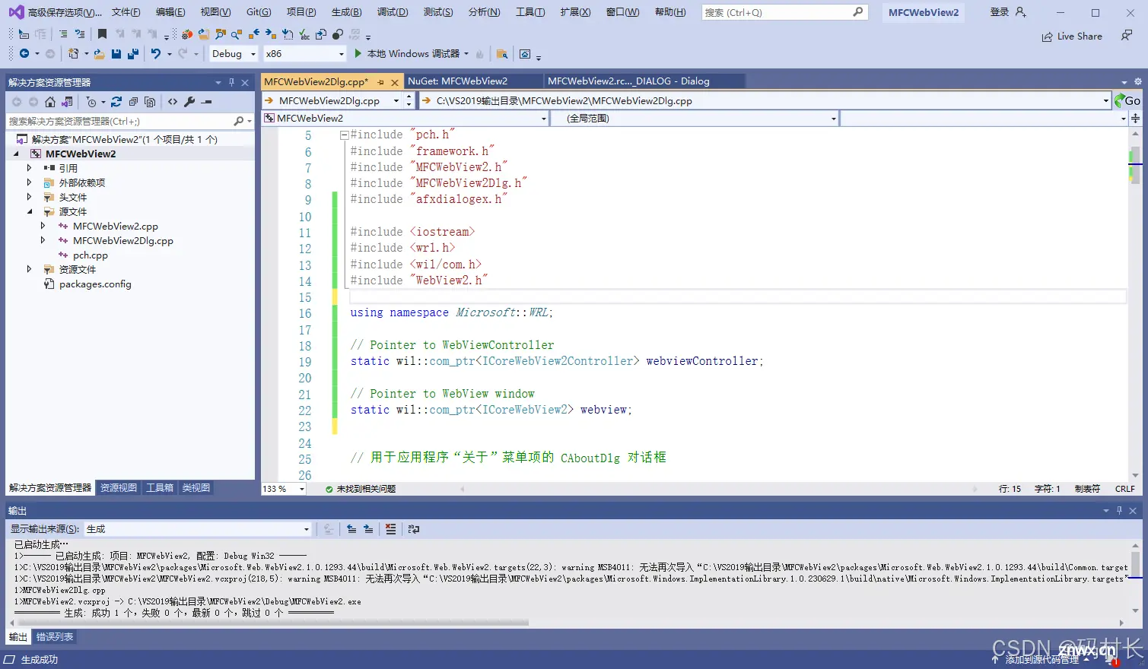1148x669 pixels.
Task: Click the Home icon in Solution Explorer toolbar
Action: tap(49, 102)
